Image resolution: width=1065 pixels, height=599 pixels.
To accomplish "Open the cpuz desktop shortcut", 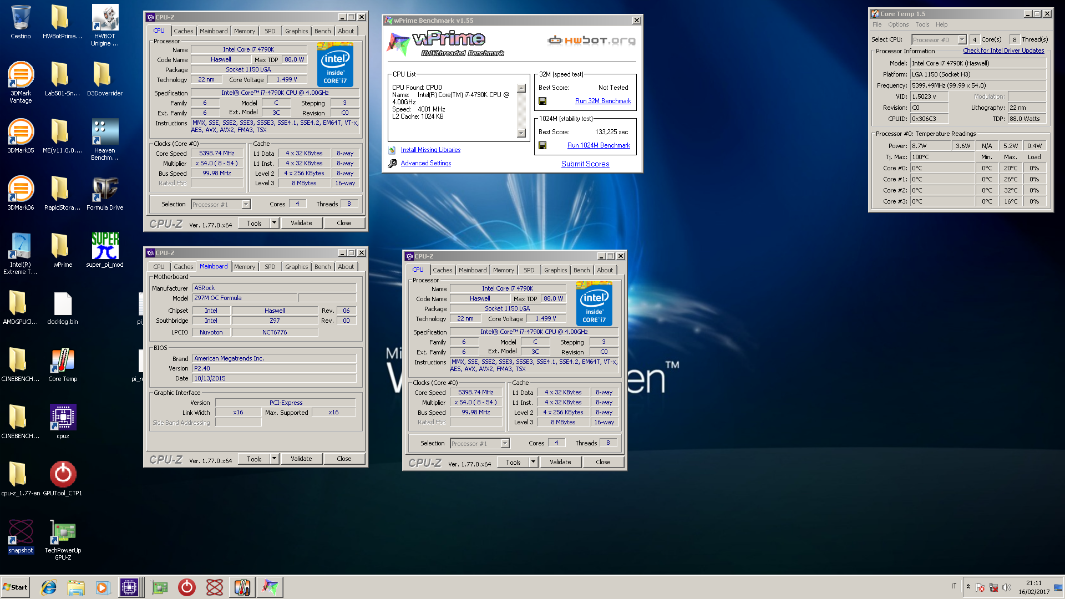I will click(x=63, y=422).
